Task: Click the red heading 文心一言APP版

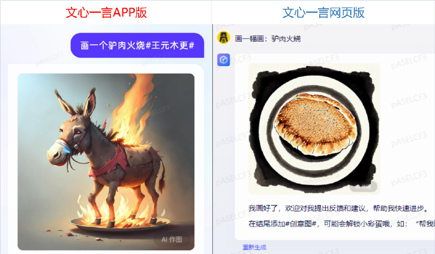Action: click(106, 12)
